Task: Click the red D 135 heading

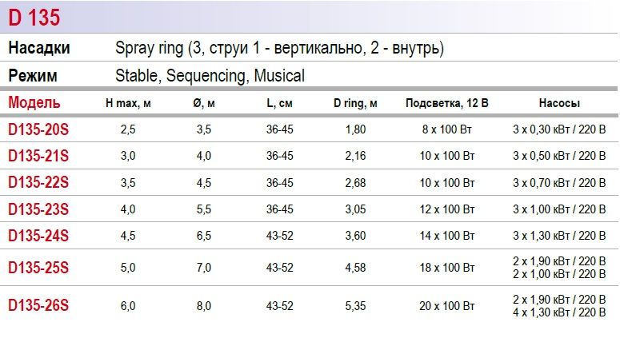Action: [34, 18]
